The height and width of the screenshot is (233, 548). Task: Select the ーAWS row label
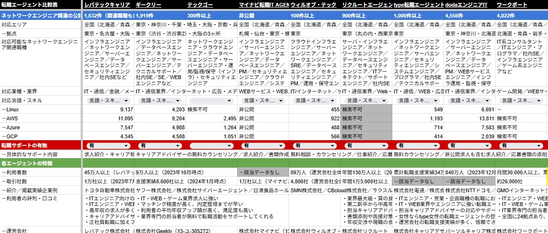[40, 118]
